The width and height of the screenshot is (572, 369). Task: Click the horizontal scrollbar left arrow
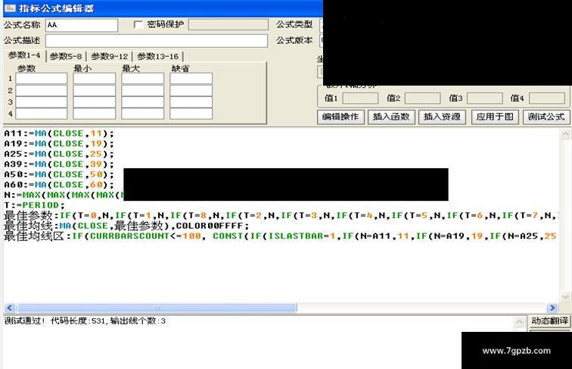[10, 308]
